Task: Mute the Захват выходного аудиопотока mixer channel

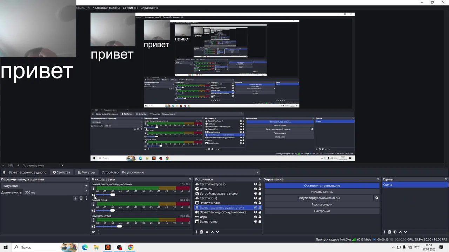Action: pyautogui.click(x=93, y=195)
